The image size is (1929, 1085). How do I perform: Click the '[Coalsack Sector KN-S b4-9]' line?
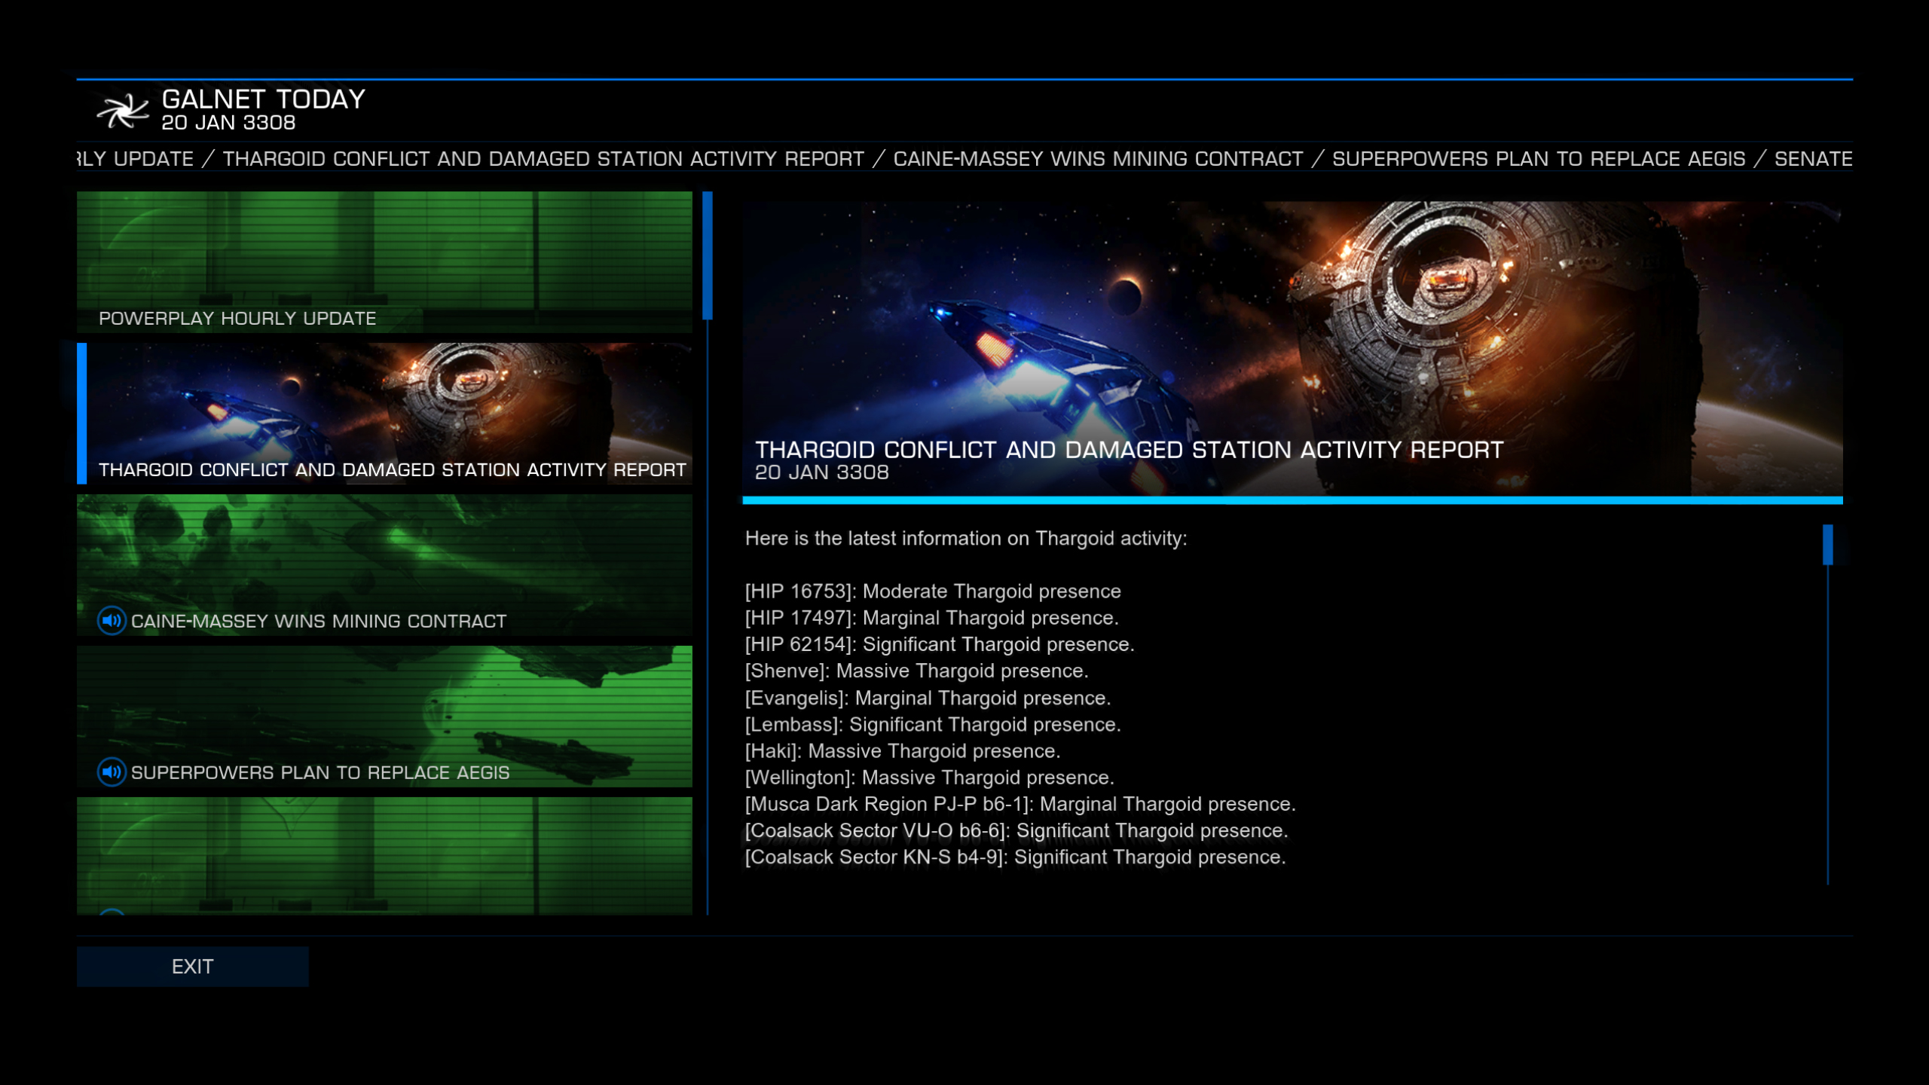point(1016,857)
